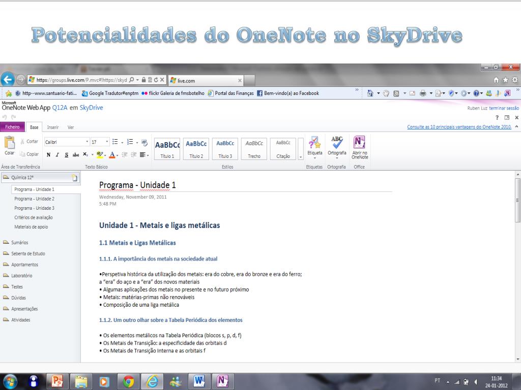This screenshot has height=390, width=521.
Task: Click the page vertical scrollbar thumb
Action: [x=517, y=200]
